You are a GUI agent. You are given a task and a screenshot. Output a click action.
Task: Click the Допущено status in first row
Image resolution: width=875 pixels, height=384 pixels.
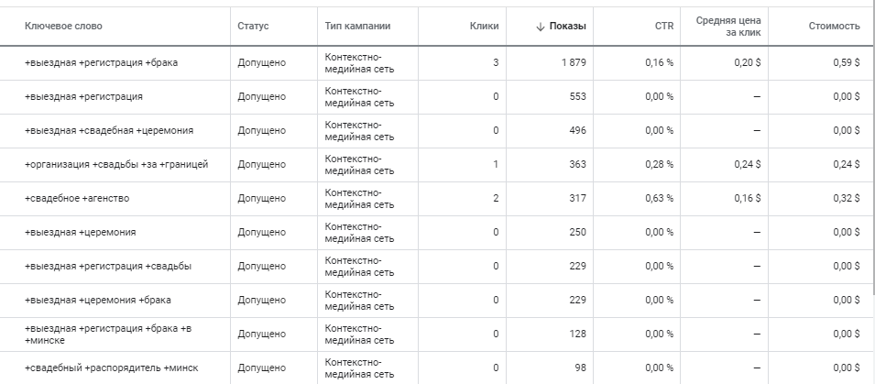pos(261,63)
